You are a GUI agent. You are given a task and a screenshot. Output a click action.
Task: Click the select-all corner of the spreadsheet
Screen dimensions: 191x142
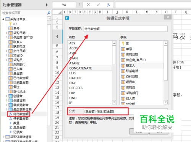point(57,12)
